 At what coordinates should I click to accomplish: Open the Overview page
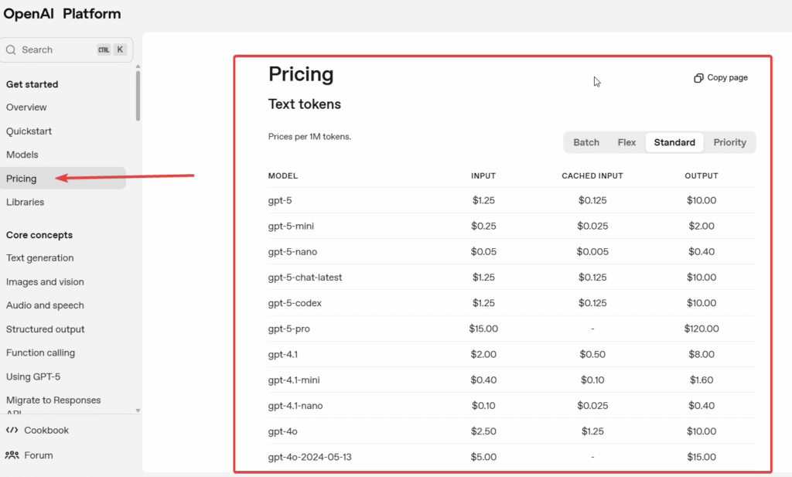tap(26, 107)
